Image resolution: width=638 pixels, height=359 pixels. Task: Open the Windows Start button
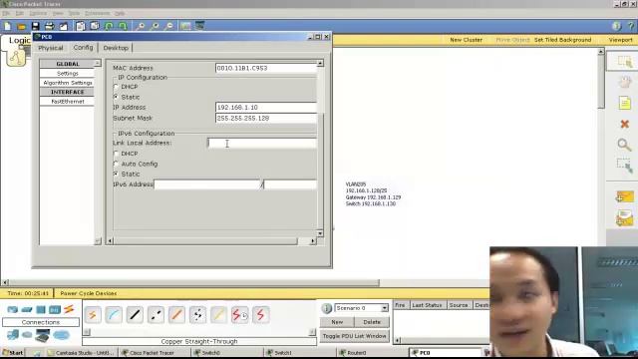click(13, 352)
